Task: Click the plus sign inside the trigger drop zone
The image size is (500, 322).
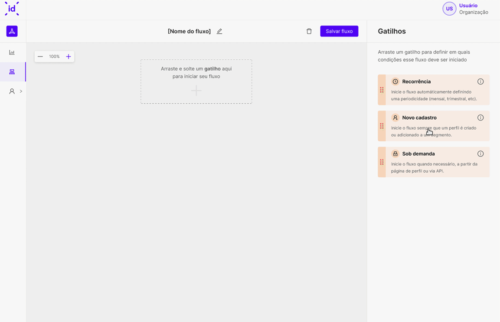Action: tap(196, 91)
